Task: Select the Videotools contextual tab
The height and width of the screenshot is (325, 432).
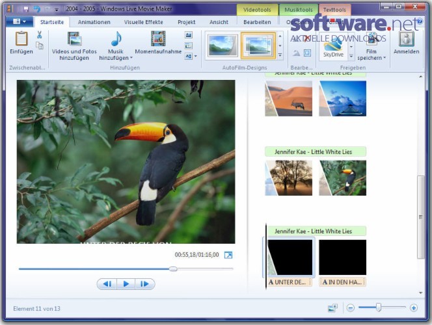Action: point(257,10)
